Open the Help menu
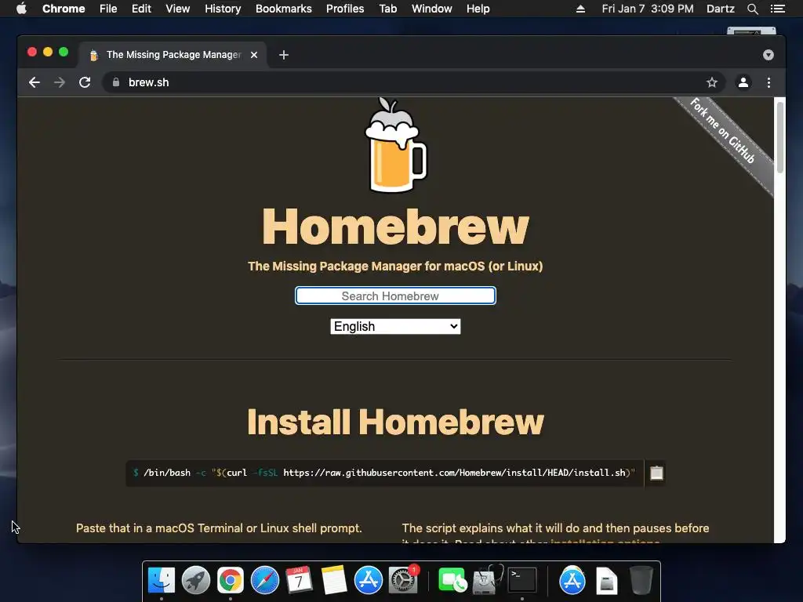This screenshot has height=602, width=803. pyautogui.click(x=478, y=9)
